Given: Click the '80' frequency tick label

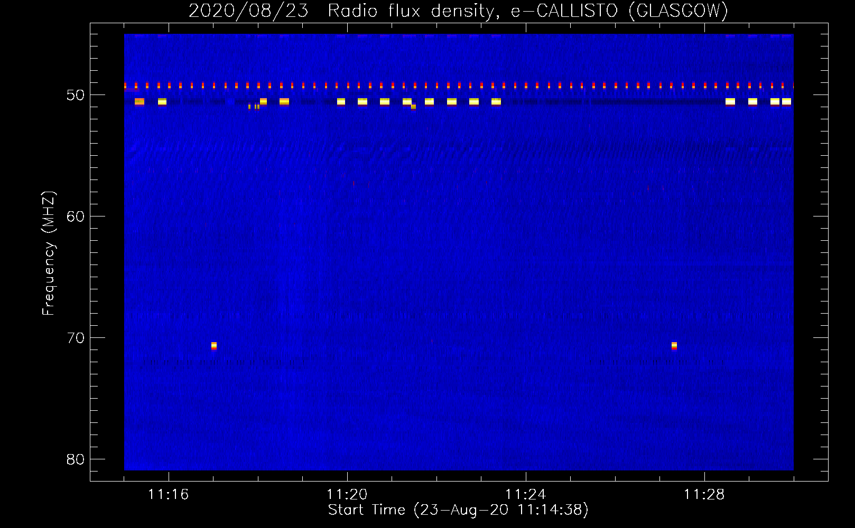Looking at the screenshot, I should pos(76,459).
